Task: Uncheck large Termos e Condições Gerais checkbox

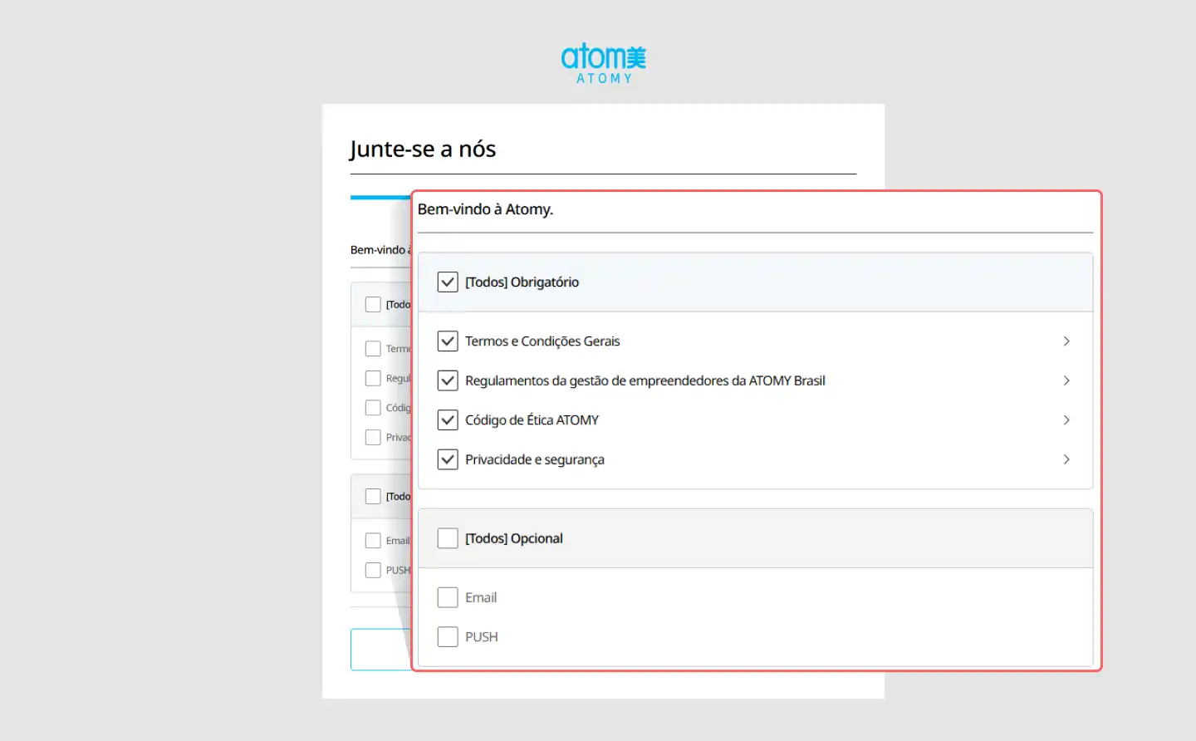Action: (x=448, y=341)
